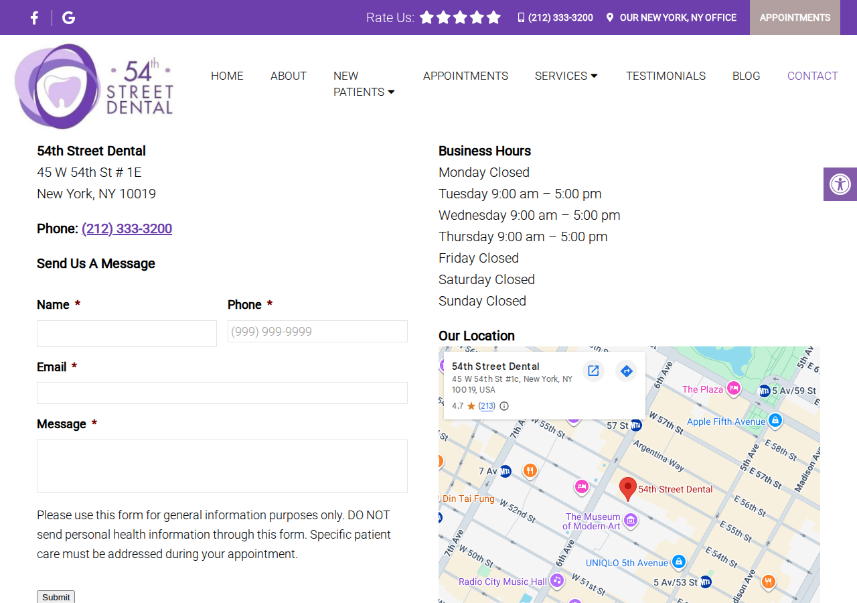The height and width of the screenshot is (603, 857).
Task: Click the map directions arrow icon
Action: [x=626, y=371]
